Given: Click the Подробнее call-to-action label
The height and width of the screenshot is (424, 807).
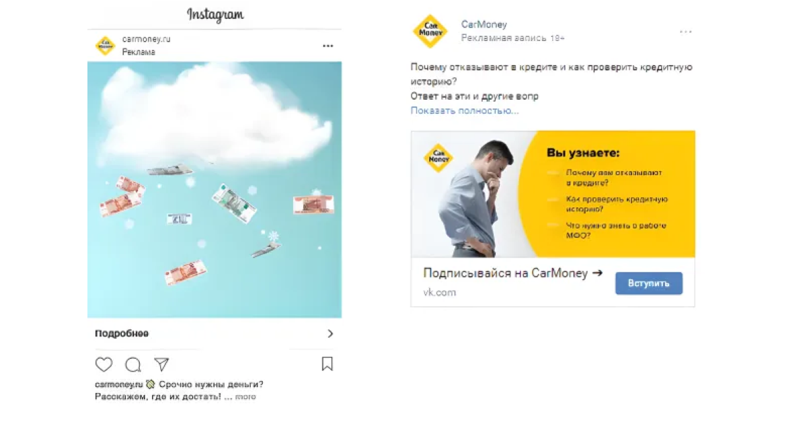Looking at the screenshot, I should (x=122, y=334).
